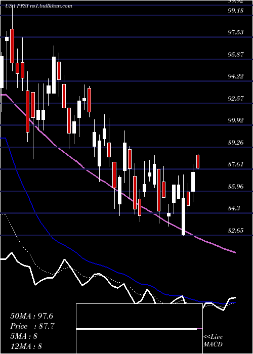Click the 99.18 price axis label

pos(236,11)
